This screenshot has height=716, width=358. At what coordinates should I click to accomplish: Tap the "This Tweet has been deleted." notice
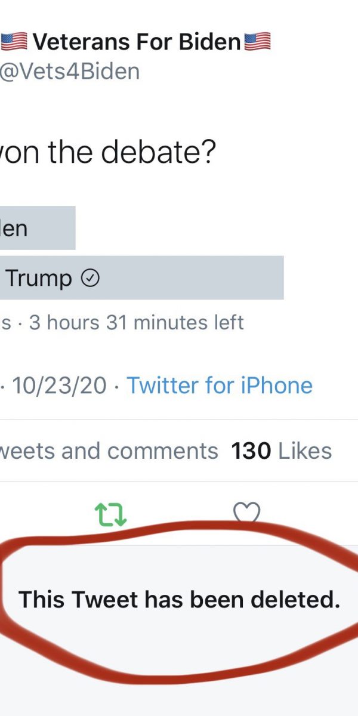[x=179, y=599]
